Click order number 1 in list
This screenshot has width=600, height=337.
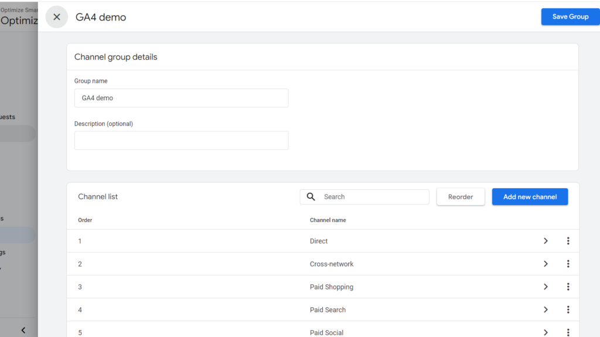[80, 241]
